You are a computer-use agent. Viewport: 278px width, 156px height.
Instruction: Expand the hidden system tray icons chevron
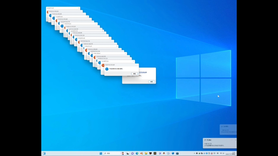pos(194,153)
